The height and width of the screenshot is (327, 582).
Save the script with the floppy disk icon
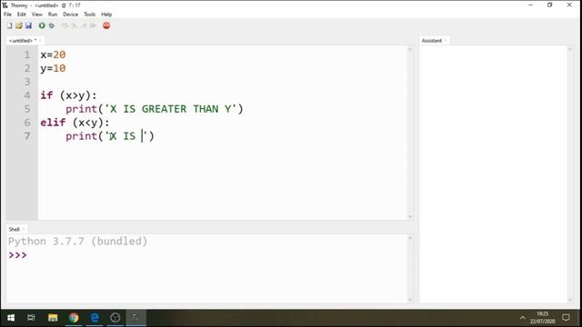pos(28,25)
